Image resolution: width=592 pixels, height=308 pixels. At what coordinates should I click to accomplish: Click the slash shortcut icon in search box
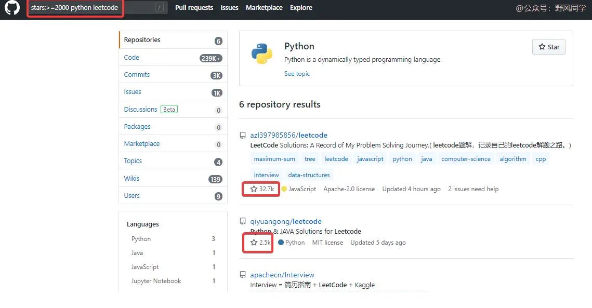point(160,8)
